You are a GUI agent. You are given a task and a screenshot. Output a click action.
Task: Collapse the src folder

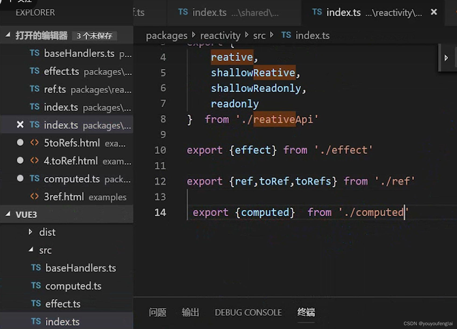[31, 250]
